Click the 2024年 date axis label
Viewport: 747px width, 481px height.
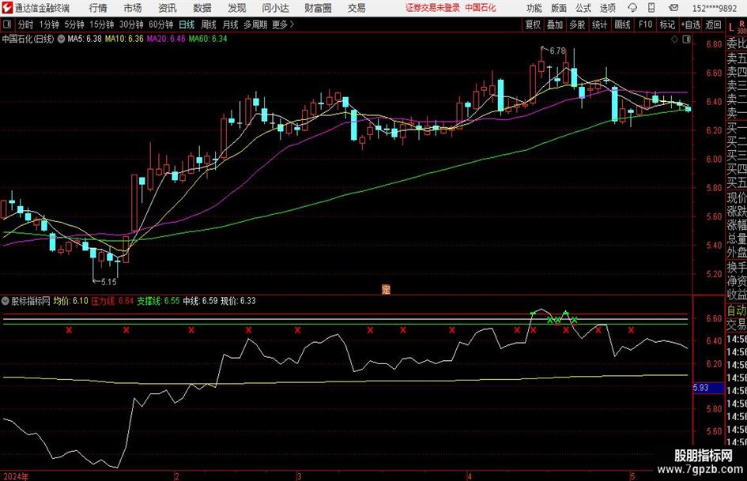point(16,476)
